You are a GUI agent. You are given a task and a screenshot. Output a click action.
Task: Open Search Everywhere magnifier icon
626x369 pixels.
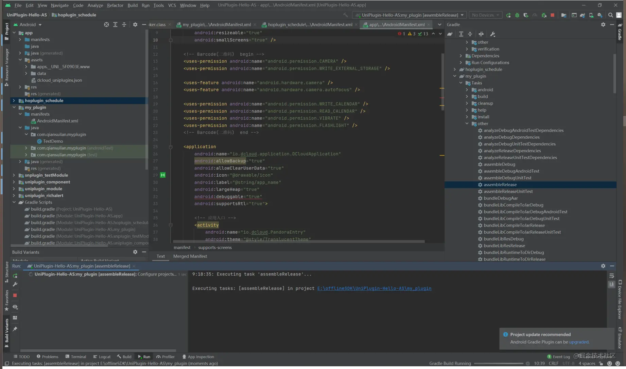610,15
